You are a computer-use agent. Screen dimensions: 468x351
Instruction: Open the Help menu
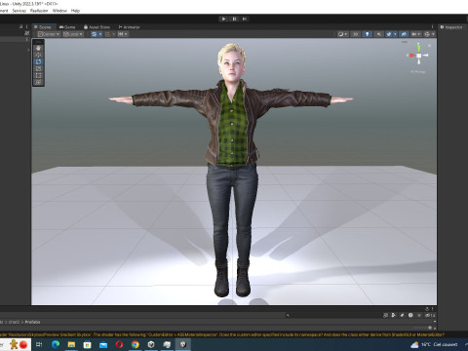[75, 11]
